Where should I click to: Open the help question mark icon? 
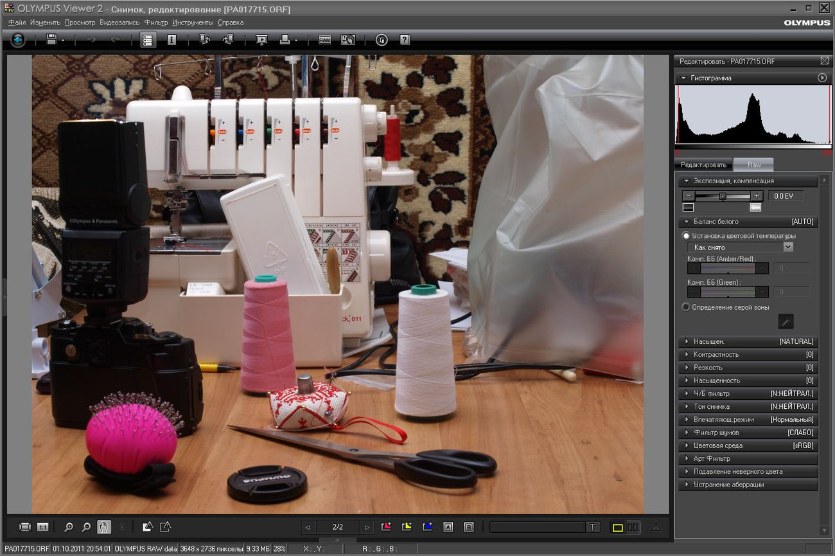coord(404,40)
